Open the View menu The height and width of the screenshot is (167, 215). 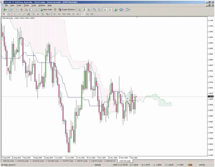click(12, 5)
